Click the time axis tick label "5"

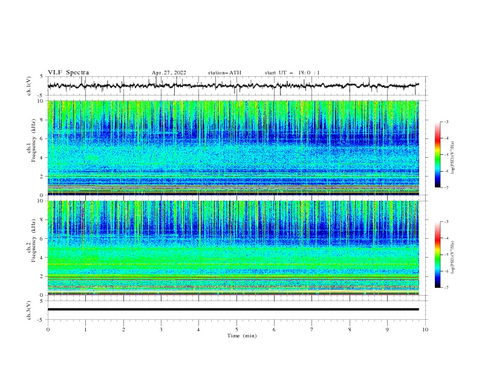(236, 329)
